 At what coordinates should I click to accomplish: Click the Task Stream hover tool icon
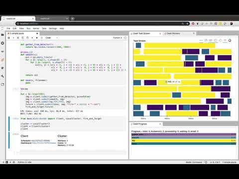(x=225, y=40)
